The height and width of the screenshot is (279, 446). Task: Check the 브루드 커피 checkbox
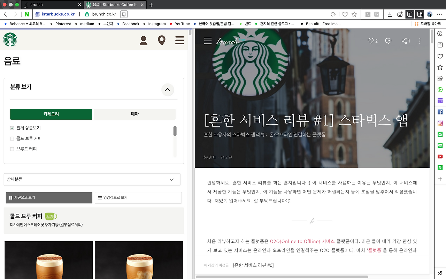tap(12, 149)
